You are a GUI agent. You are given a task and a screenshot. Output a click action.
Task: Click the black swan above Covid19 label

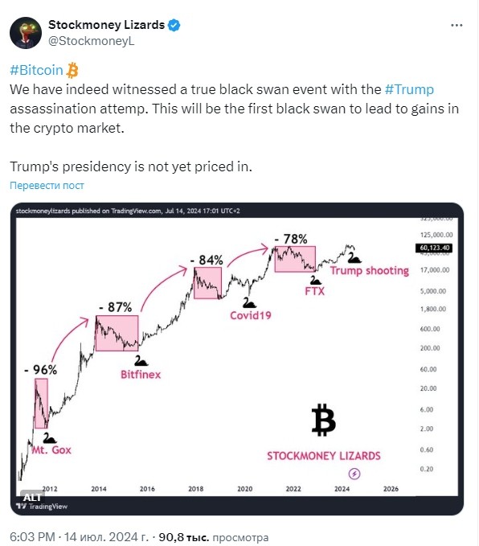point(249,302)
